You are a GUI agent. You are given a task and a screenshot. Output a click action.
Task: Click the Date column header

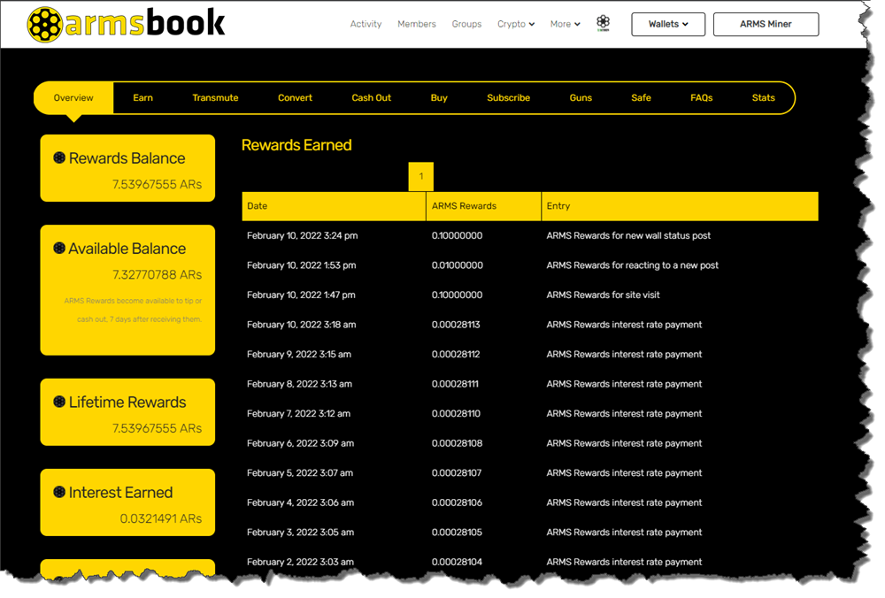334,206
